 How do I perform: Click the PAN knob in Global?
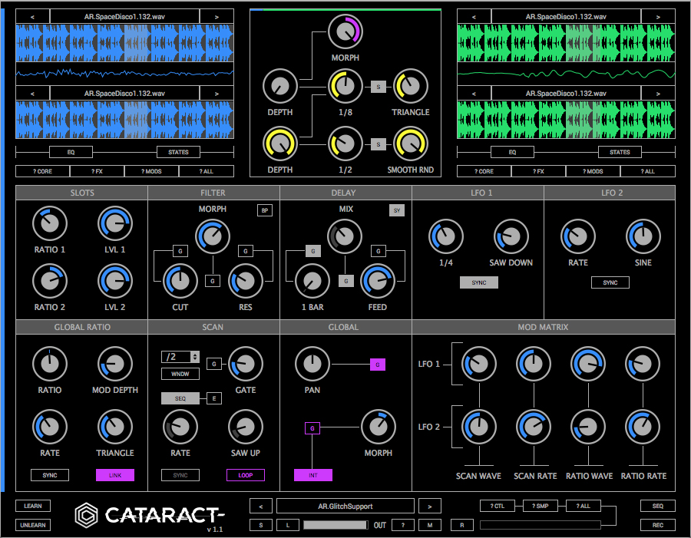pos(312,364)
